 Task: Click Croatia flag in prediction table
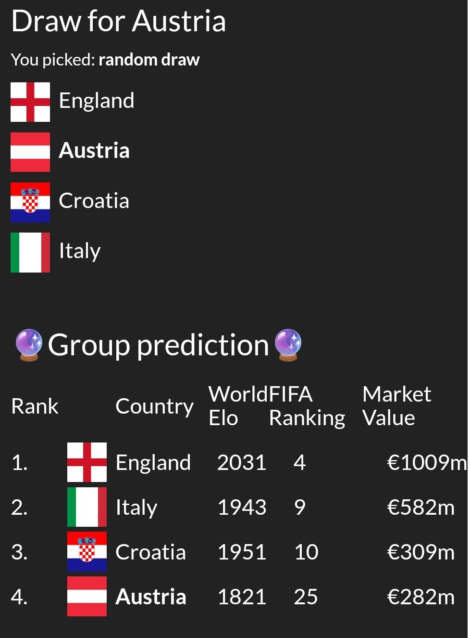87,552
